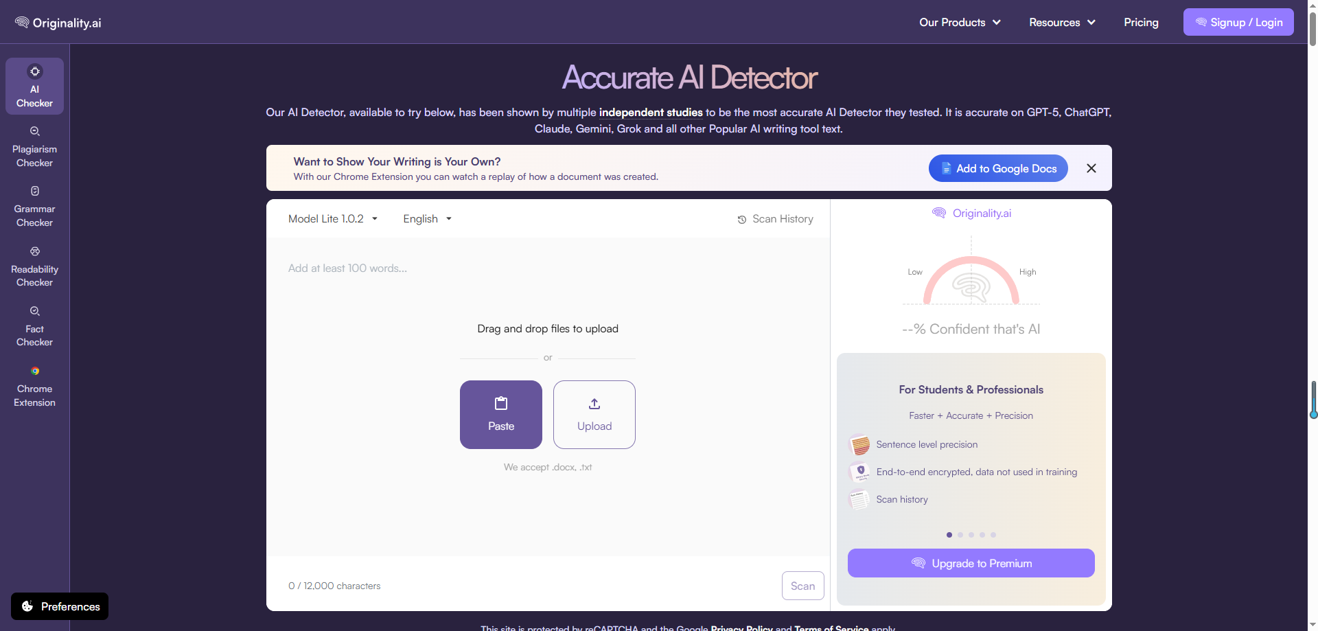Click Upgrade to Premium button
Image resolution: width=1318 pixels, height=631 pixels.
[971, 563]
